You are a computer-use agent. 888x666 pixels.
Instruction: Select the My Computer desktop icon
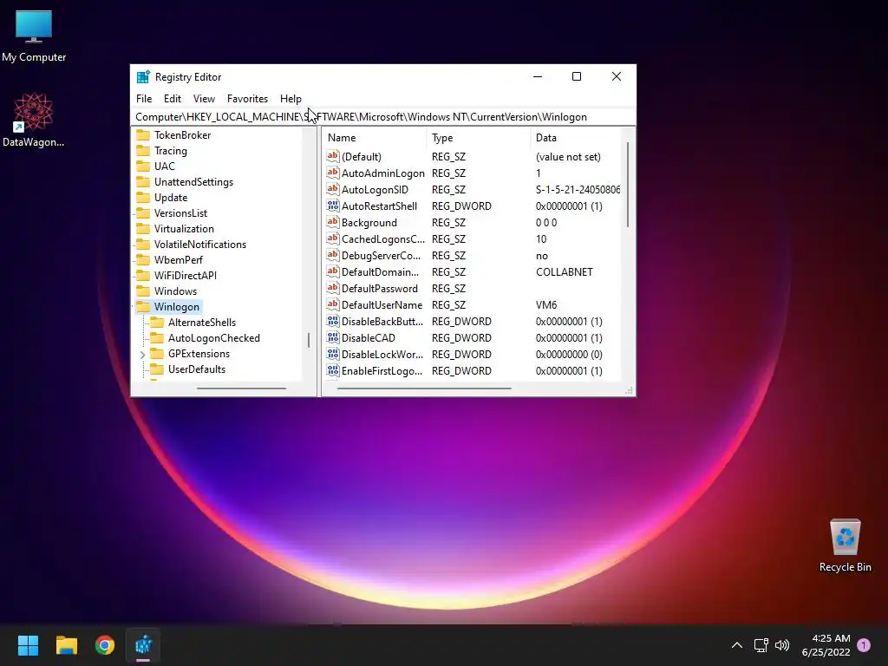click(34, 36)
